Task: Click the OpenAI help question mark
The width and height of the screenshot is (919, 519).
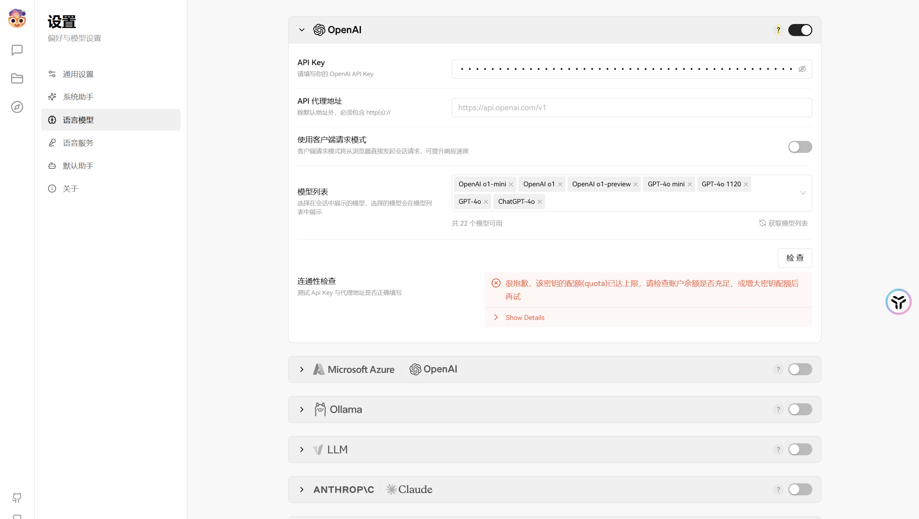Action: [778, 30]
